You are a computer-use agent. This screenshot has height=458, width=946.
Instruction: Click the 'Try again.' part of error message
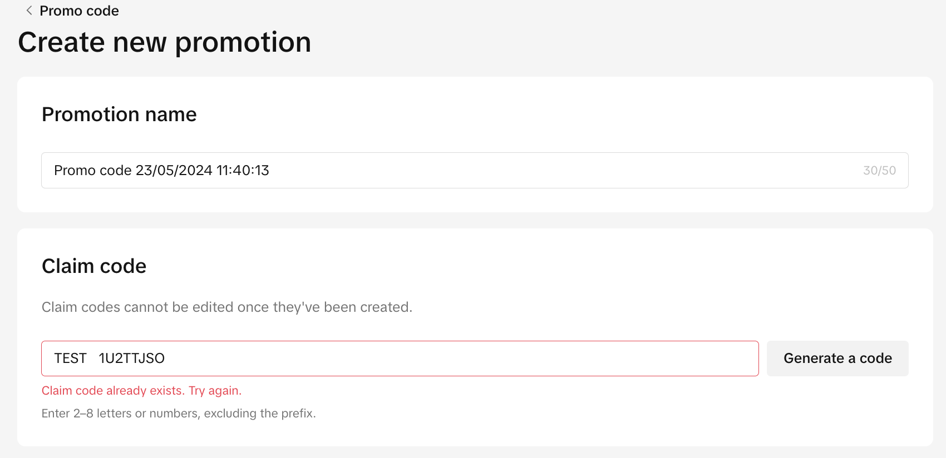click(215, 391)
